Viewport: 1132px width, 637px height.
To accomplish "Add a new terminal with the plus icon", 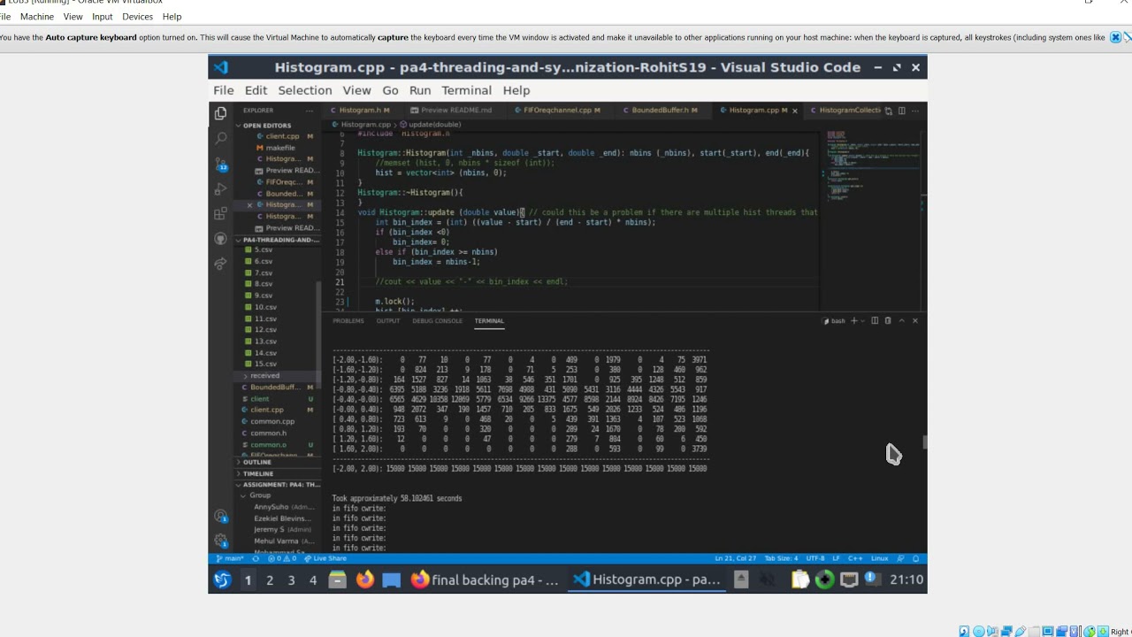I will [853, 321].
